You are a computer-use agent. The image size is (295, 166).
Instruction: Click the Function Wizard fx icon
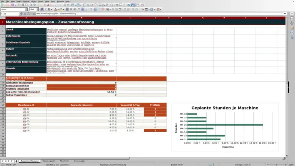pos(25,14)
